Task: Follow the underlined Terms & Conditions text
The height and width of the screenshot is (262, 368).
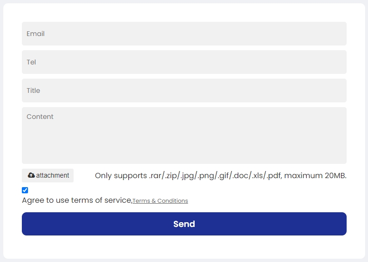Action: tap(160, 201)
